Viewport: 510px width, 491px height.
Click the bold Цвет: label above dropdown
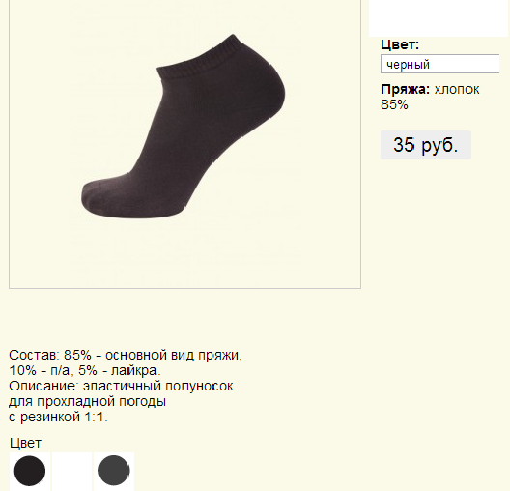pos(400,44)
